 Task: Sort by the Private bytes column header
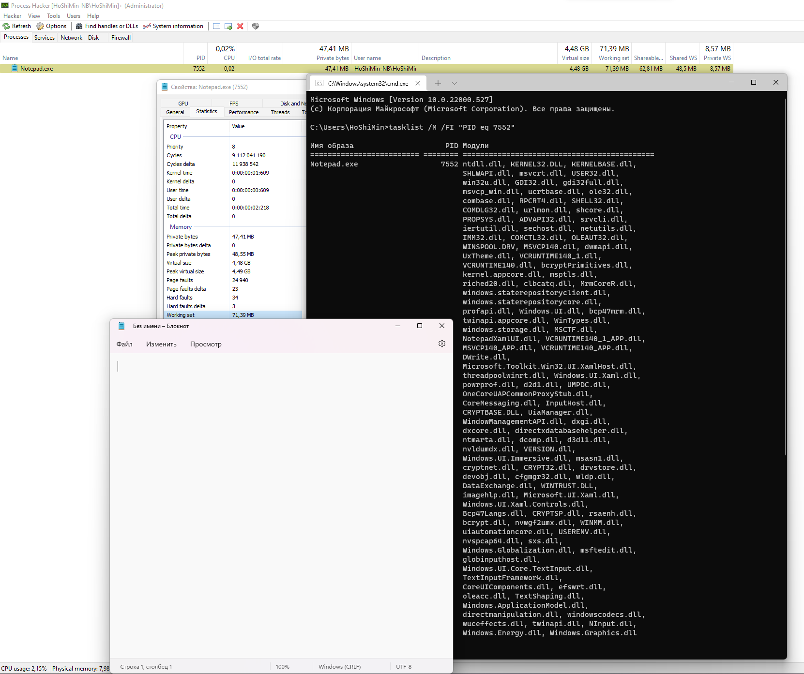click(x=333, y=58)
